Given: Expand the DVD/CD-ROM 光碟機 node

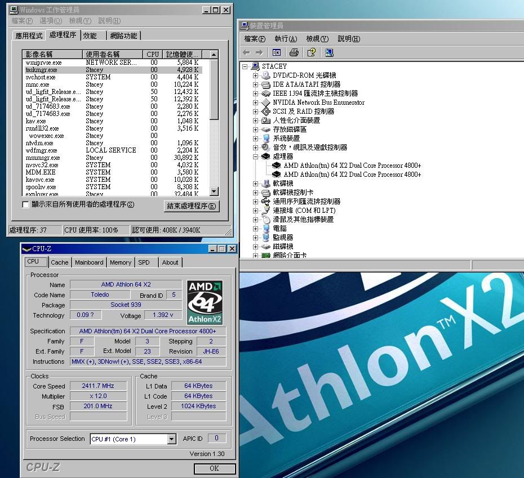Looking at the screenshot, I should coord(255,75).
